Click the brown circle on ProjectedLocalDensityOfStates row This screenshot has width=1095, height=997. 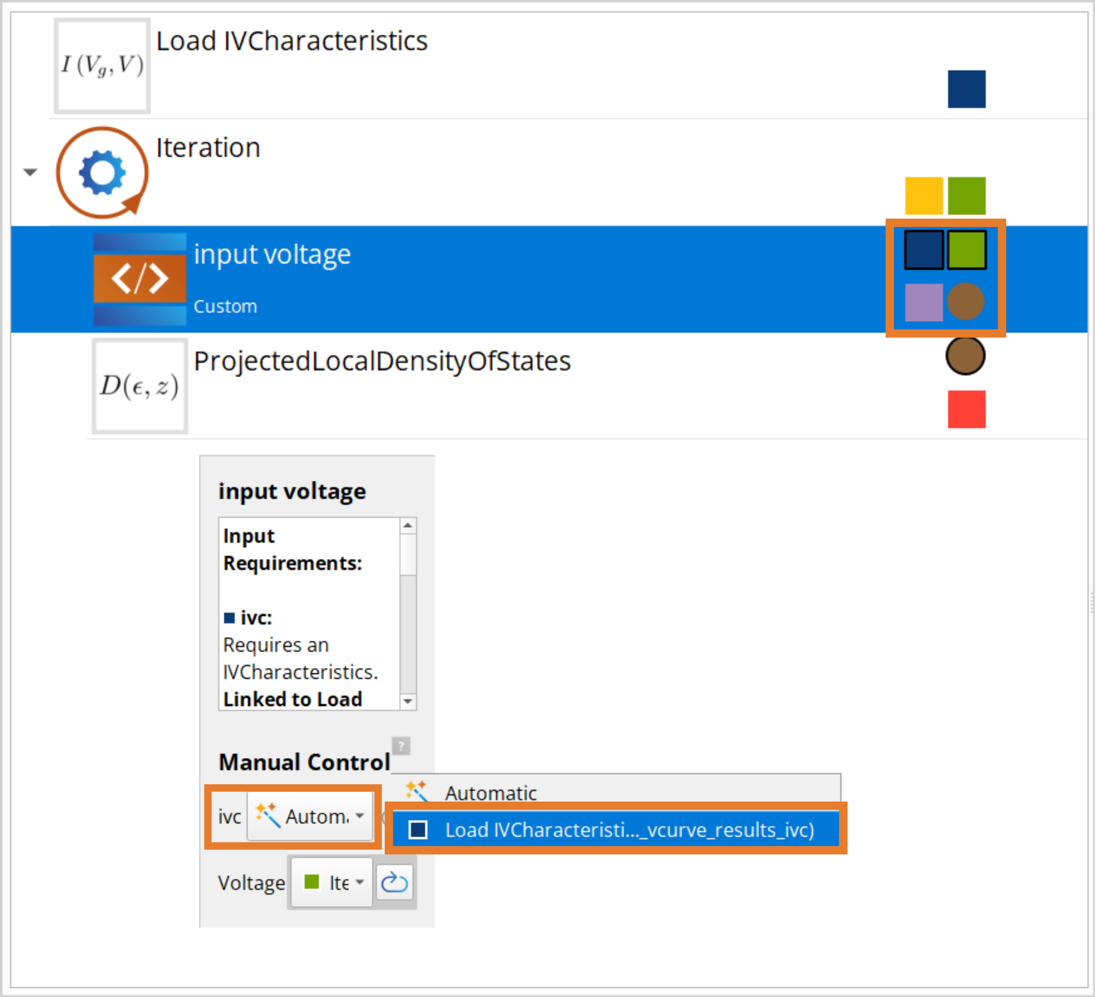pos(965,356)
